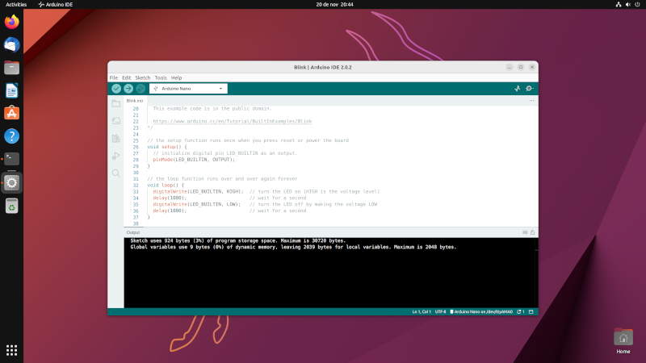Follow the arduino.cc Blink tutorial link
646x363 pixels.
233,122
